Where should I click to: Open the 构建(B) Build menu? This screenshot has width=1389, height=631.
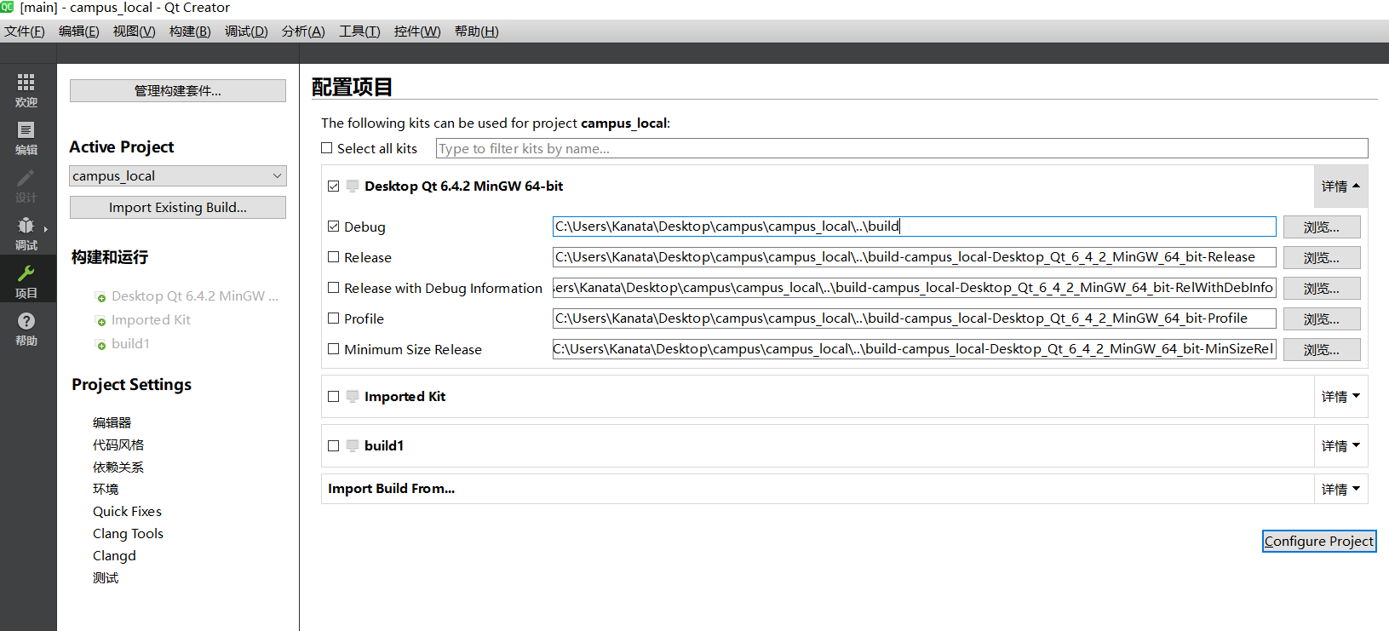pyautogui.click(x=190, y=32)
